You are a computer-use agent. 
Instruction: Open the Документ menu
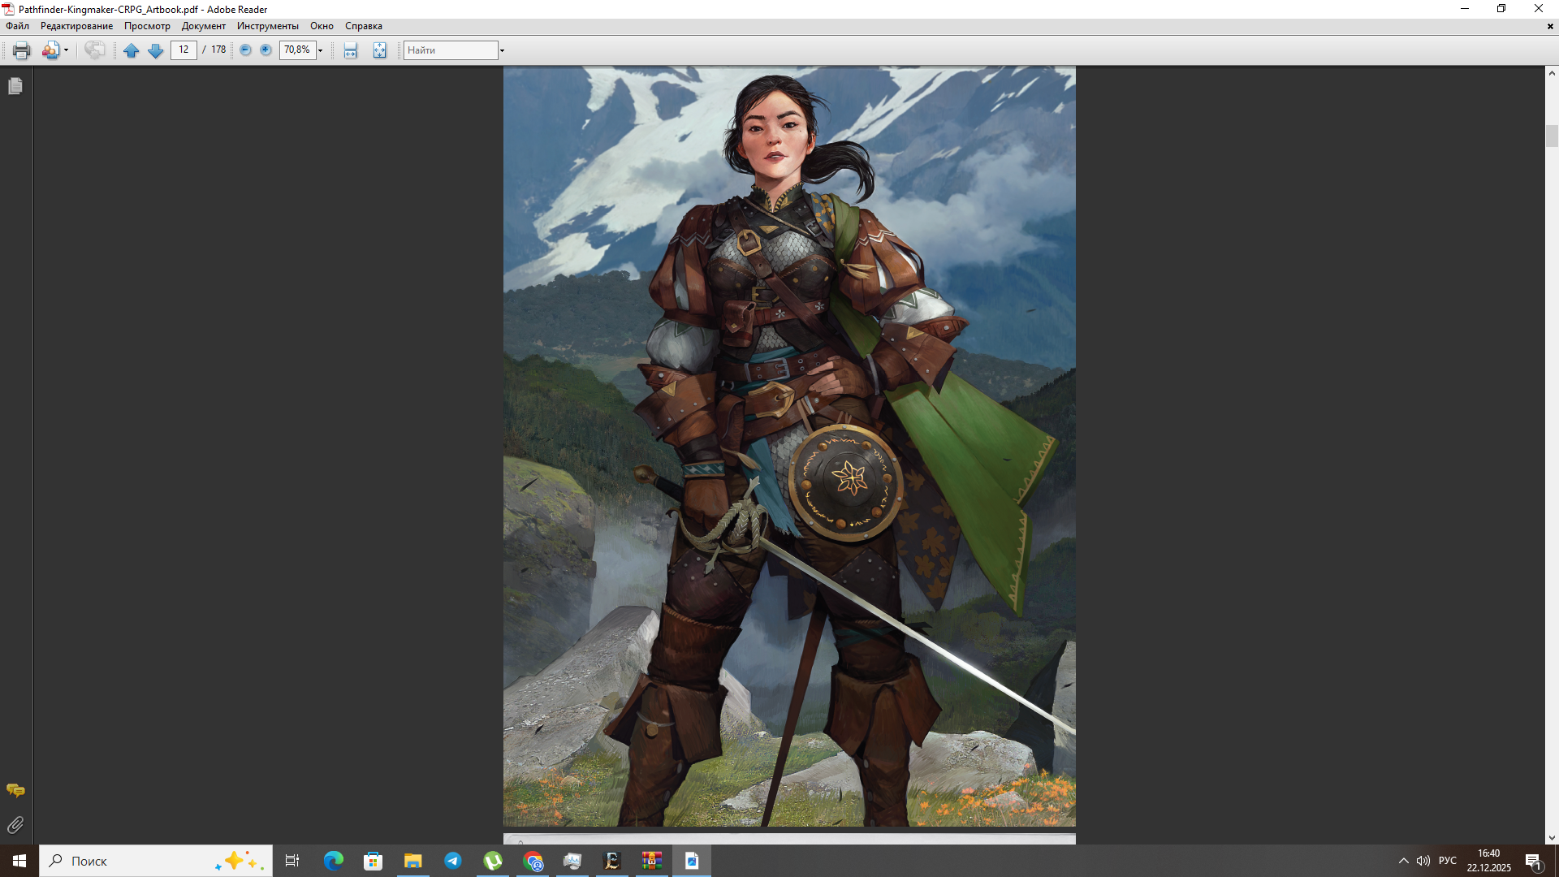coord(203,26)
